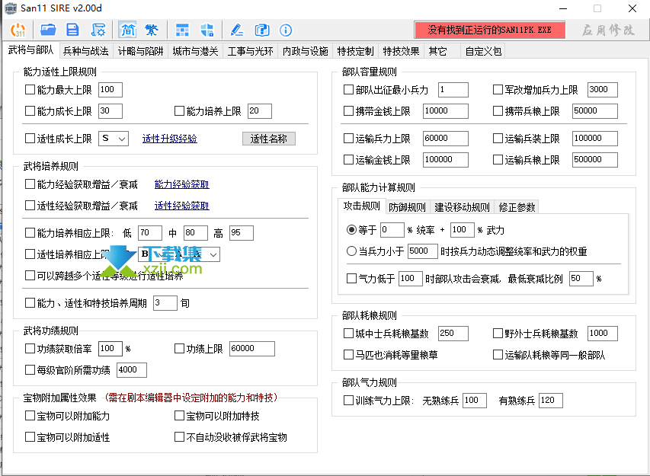Click the 应用修改 apply button
The width and height of the screenshot is (650, 476).
(x=608, y=30)
